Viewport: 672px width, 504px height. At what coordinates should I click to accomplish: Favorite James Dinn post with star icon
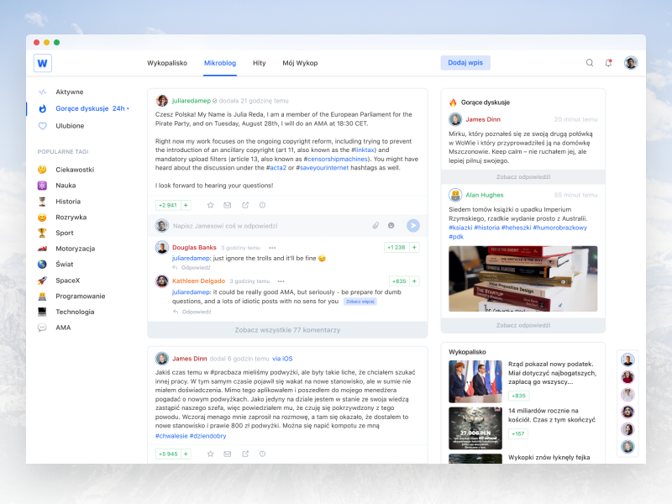[210, 454]
